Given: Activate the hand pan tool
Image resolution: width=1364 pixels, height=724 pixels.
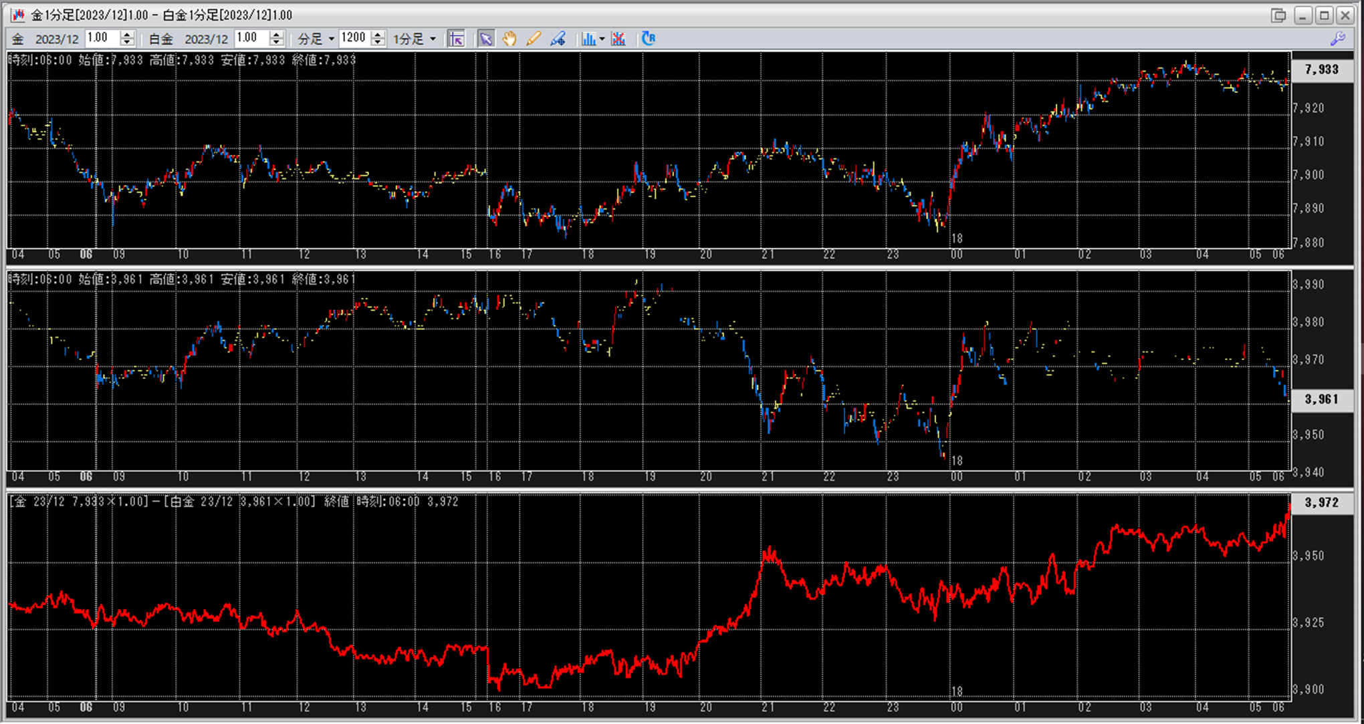Looking at the screenshot, I should [509, 39].
